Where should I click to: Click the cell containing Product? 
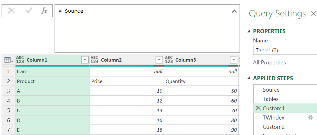click(x=53, y=81)
